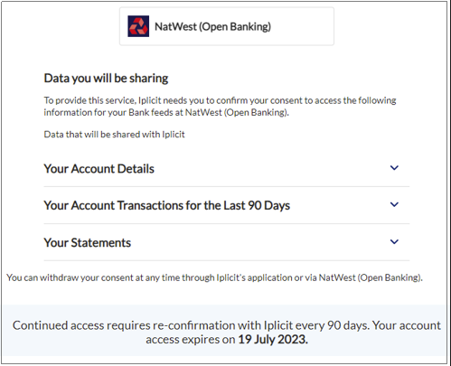Screen dimensions: 451x366
Task: Expand Your Account Details chevron
Action: pyautogui.click(x=394, y=168)
